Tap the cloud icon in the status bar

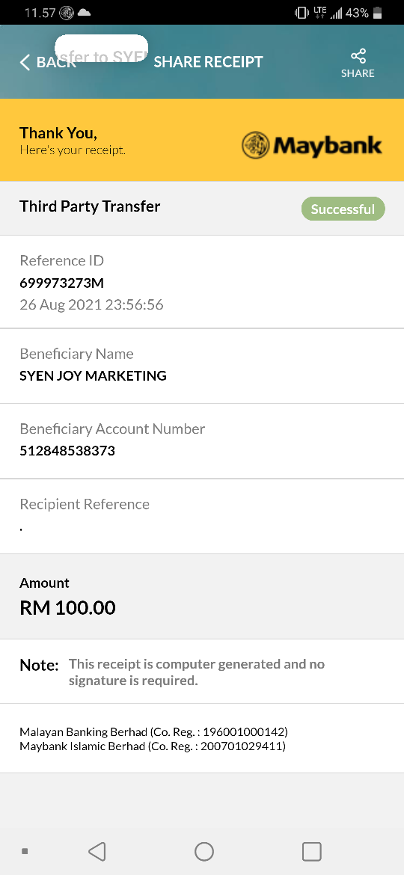(x=84, y=13)
